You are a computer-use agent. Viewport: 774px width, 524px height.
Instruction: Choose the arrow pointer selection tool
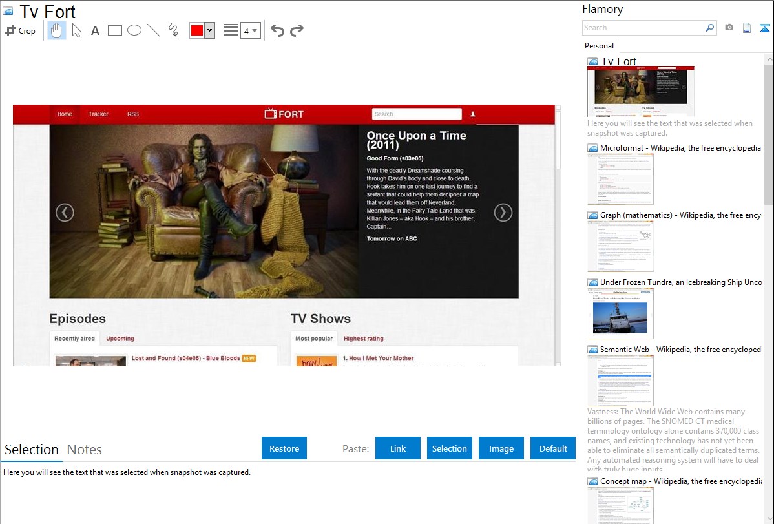tap(76, 30)
